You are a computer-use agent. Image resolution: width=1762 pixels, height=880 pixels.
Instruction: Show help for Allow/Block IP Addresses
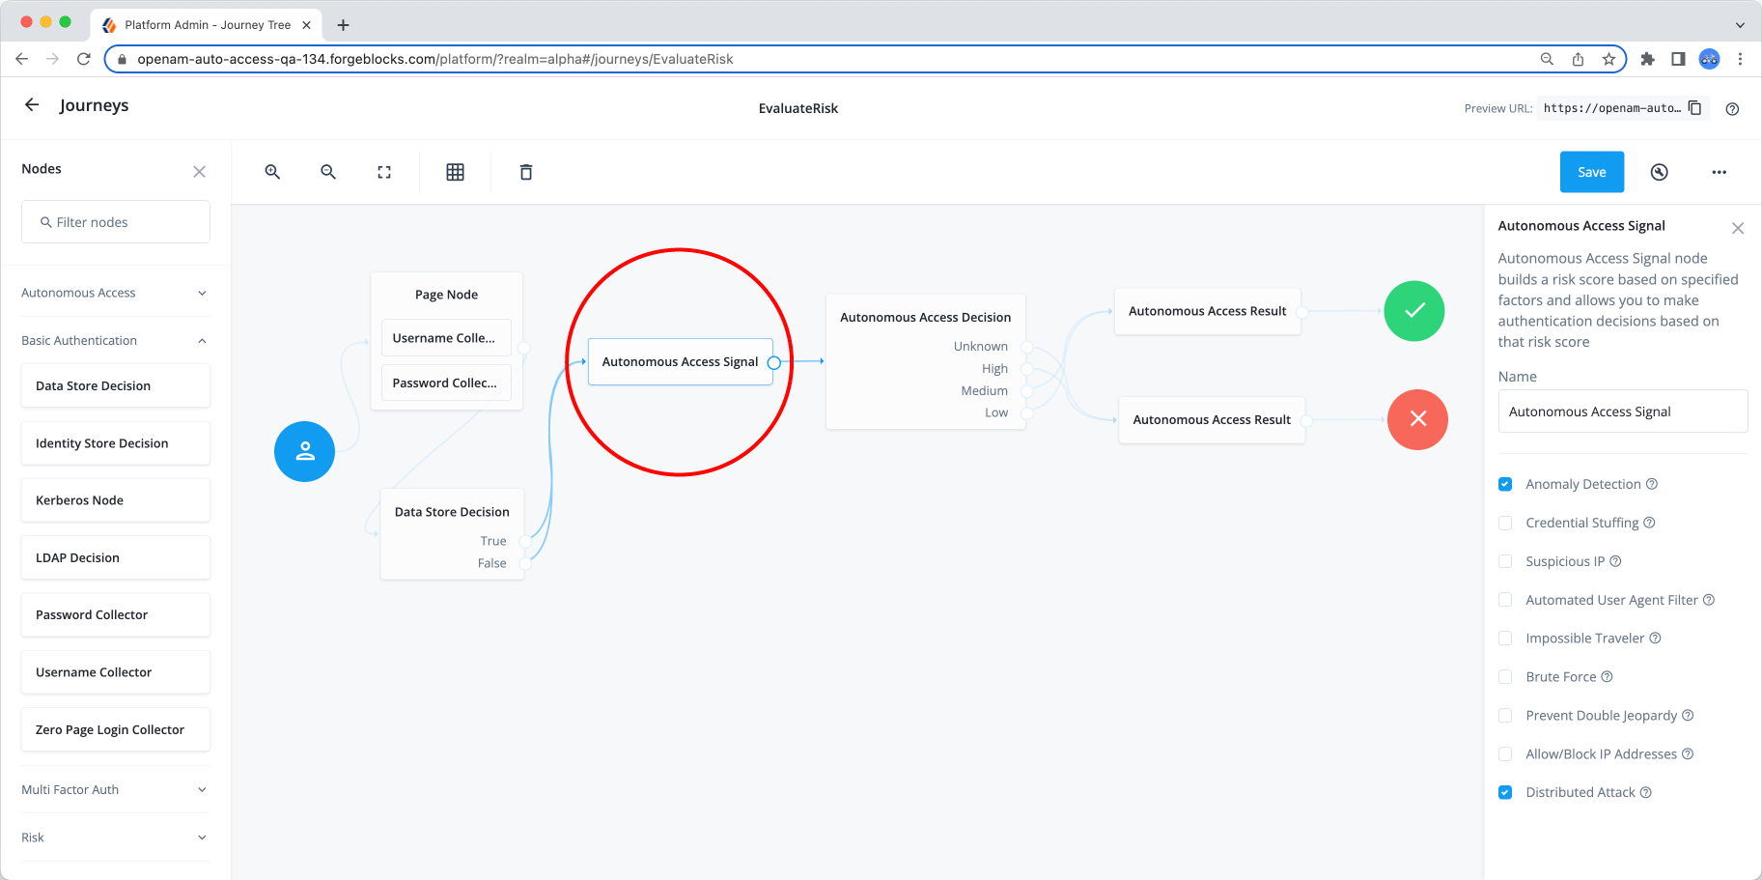tap(1688, 753)
